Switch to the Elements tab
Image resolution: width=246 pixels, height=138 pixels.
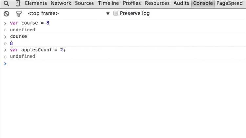coord(36,3)
